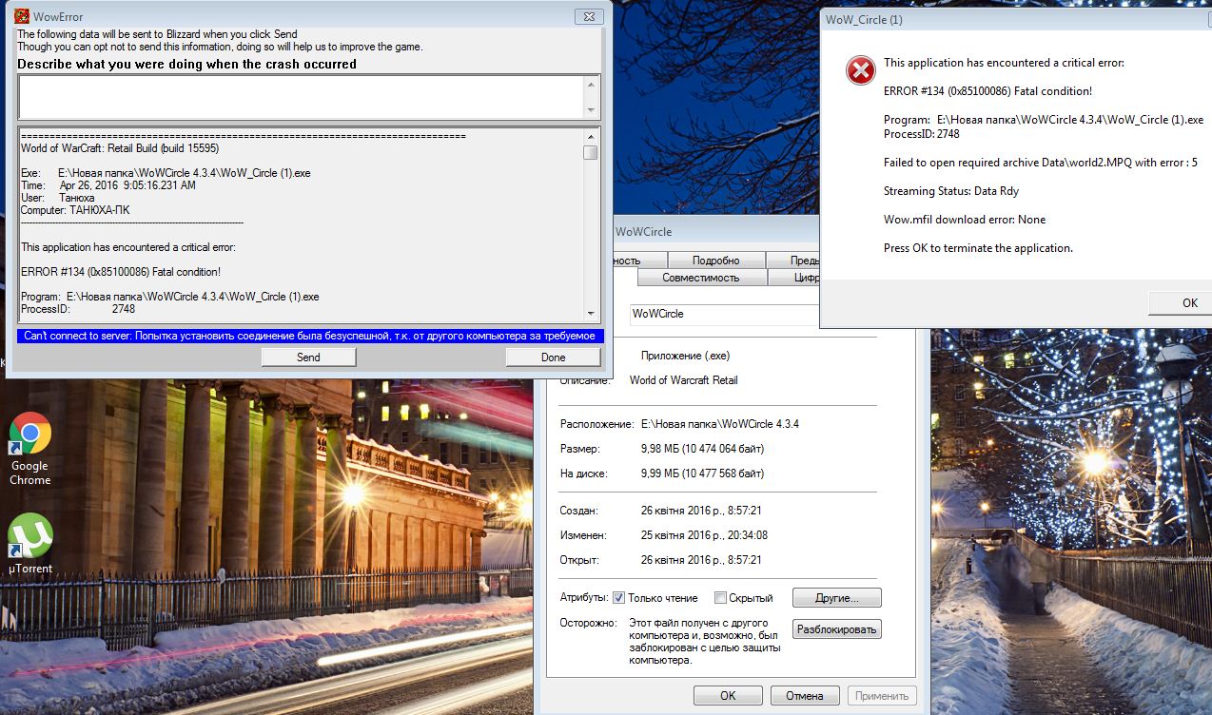Click Done in the WowError window
This screenshot has height=715, width=1212.
click(x=553, y=357)
